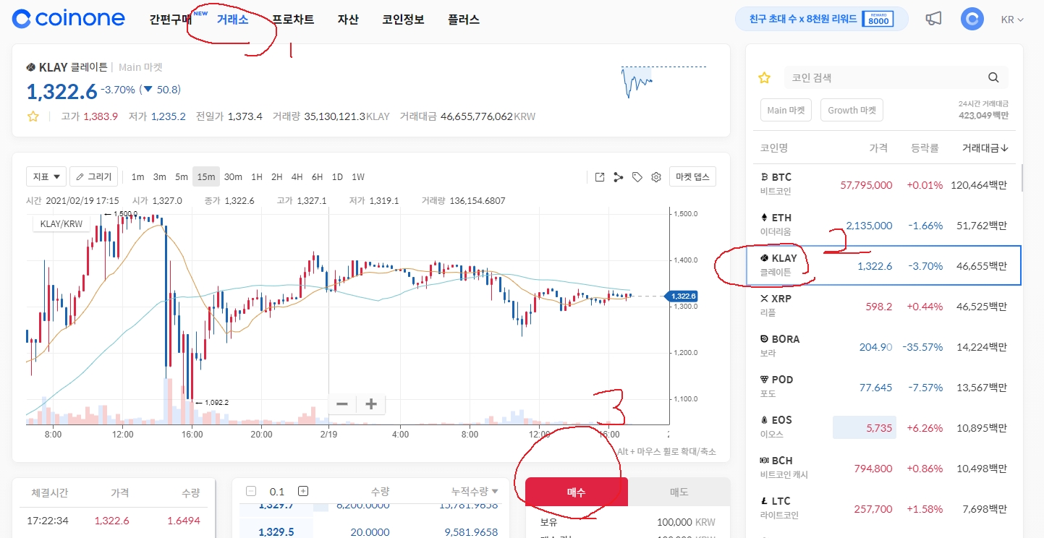
Task: Decrease order book tick with minus icon
Action: pos(251,491)
